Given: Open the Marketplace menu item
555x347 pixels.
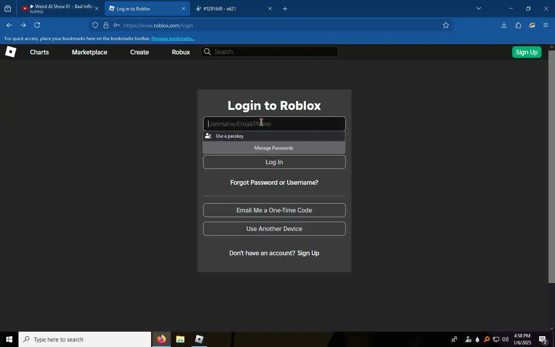Looking at the screenshot, I should (89, 52).
